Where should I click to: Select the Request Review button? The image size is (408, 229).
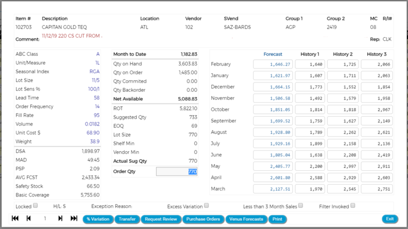pos(161,219)
